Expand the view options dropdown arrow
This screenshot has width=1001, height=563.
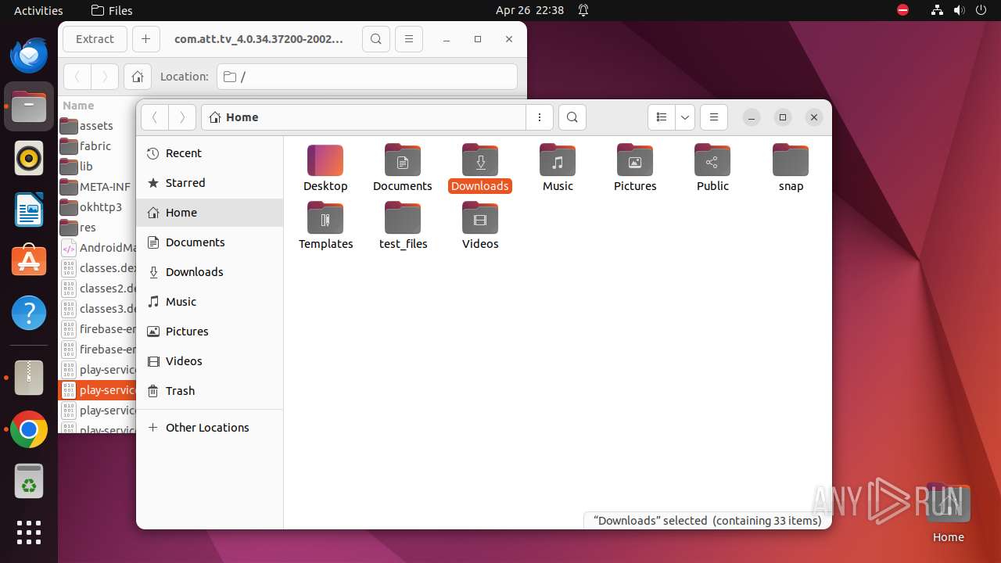click(x=685, y=117)
